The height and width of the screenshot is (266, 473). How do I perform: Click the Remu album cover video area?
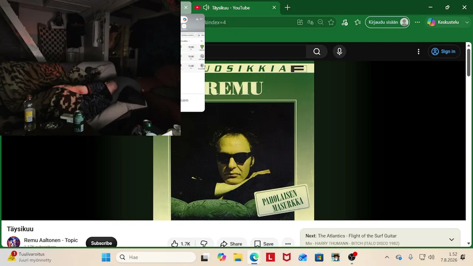pos(234,141)
